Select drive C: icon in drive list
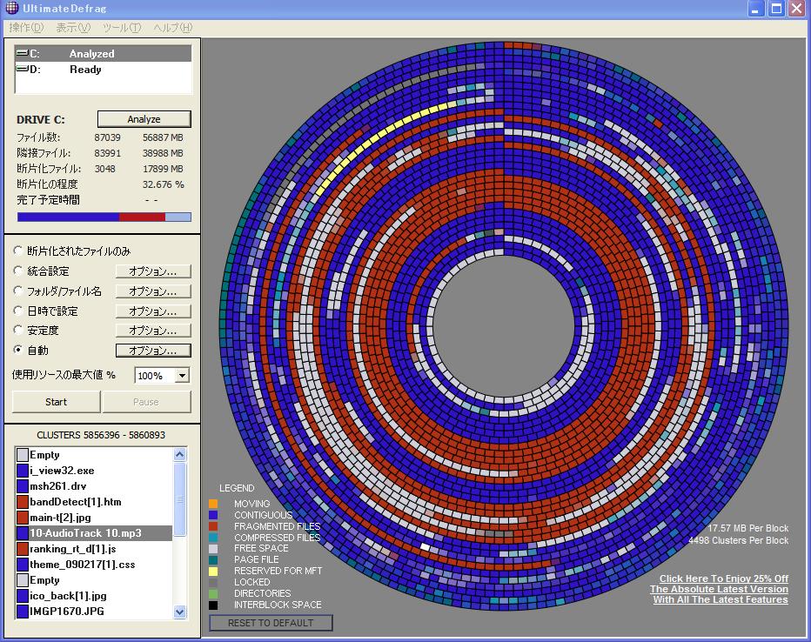 click(22, 53)
